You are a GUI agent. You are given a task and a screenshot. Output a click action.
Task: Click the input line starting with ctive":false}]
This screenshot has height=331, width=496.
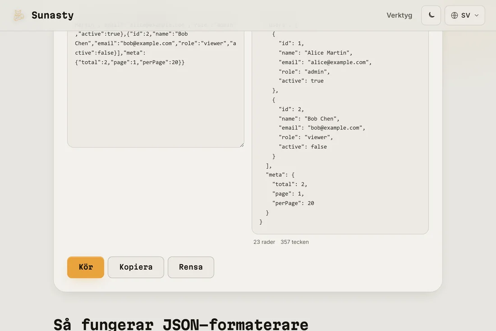(110, 52)
